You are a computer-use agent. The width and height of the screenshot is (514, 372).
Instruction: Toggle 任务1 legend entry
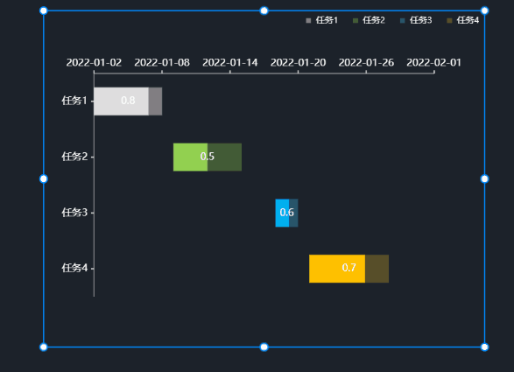(x=322, y=20)
